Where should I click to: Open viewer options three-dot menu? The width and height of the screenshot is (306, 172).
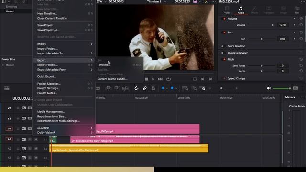point(214,1)
